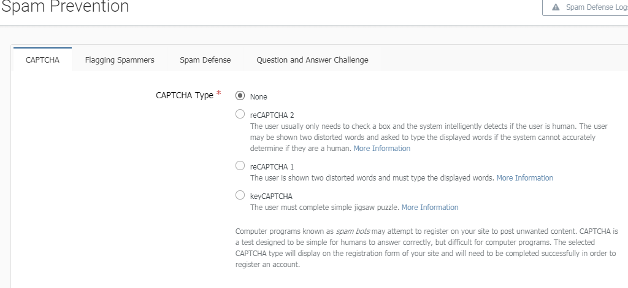
Task: Open the Flagging Spammers tab
Action: pyautogui.click(x=120, y=60)
